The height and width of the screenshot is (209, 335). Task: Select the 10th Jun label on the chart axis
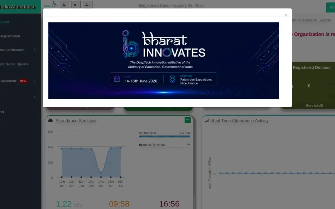[62, 184]
